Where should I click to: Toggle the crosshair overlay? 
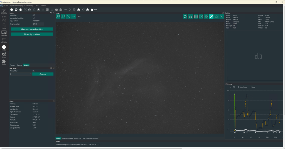[206, 16]
